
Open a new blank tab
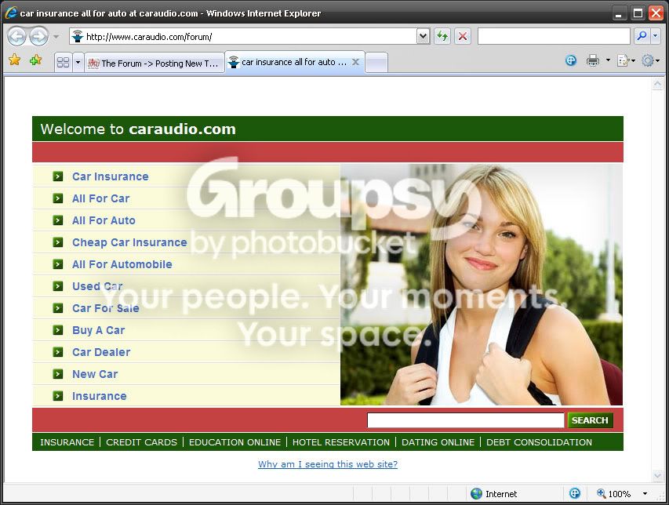pos(376,63)
